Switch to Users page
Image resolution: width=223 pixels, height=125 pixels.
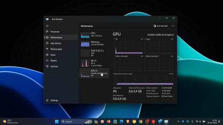pyautogui.click(x=61, y=55)
